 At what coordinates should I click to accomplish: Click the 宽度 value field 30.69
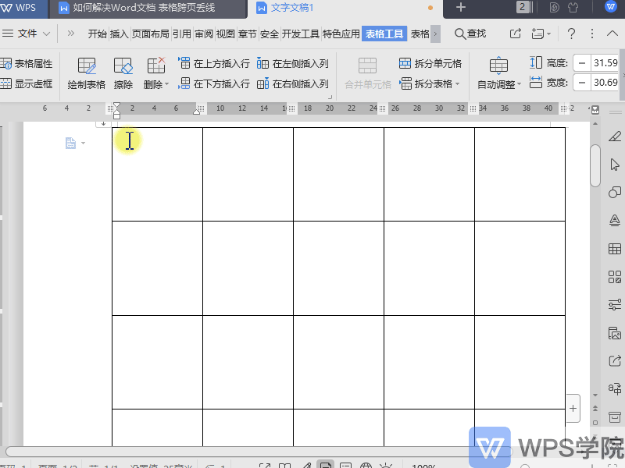point(605,83)
